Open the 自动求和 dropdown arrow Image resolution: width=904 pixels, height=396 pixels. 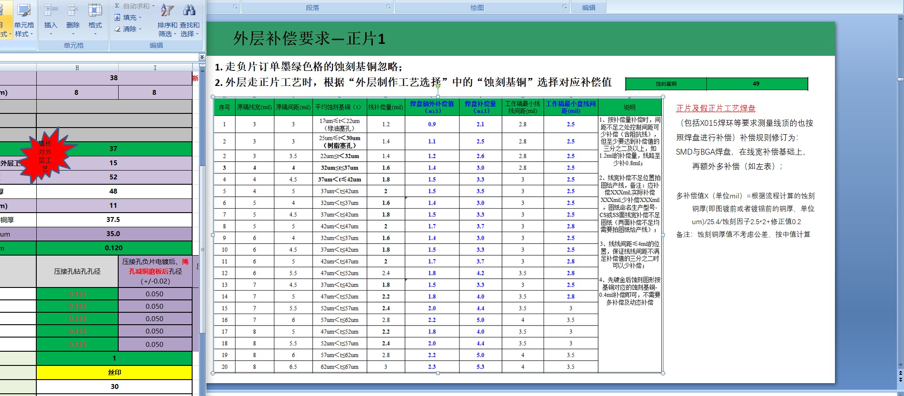(x=154, y=6)
